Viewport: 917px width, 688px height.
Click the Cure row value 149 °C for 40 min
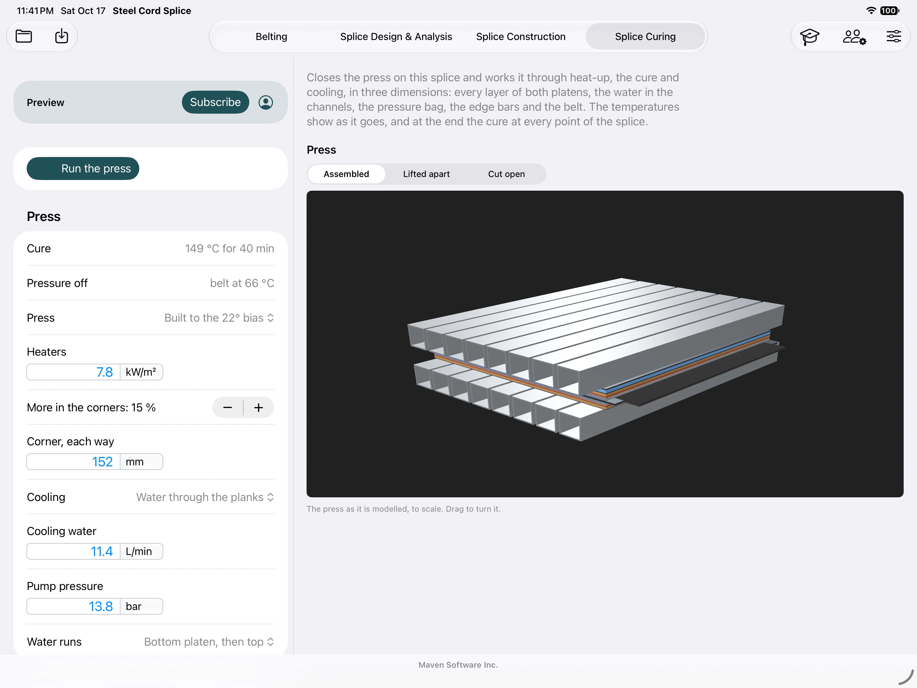click(229, 249)
